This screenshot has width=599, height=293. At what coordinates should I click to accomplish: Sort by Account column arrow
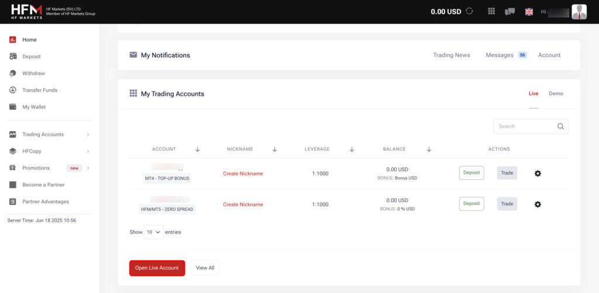(x=198, y=149)
